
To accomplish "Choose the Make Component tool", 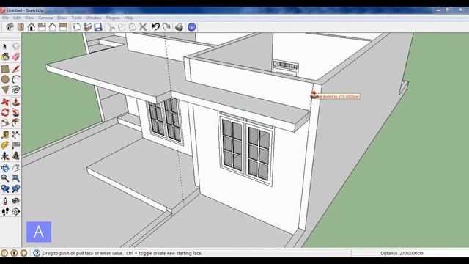I will tap(15, 46).
